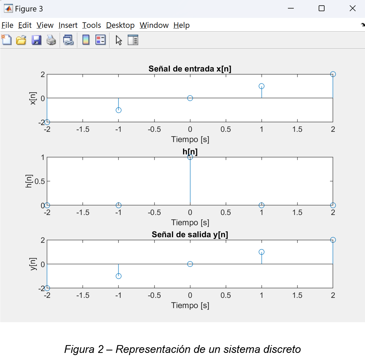Viewport: 365px width, 361px height.
Task: Open a file with the folder icon
Action: 21,40
